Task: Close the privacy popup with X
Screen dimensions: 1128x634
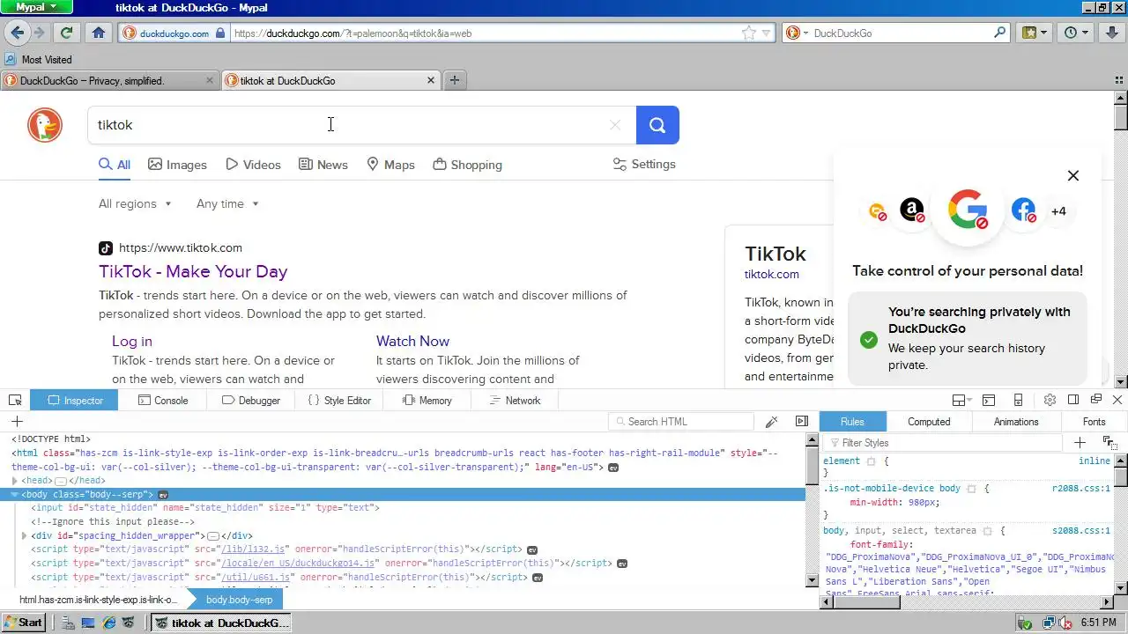Action: tap(1073, 175)
